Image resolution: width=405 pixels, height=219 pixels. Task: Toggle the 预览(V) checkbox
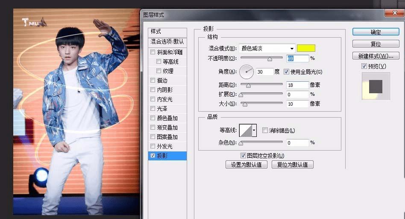[x=364, y=66]
